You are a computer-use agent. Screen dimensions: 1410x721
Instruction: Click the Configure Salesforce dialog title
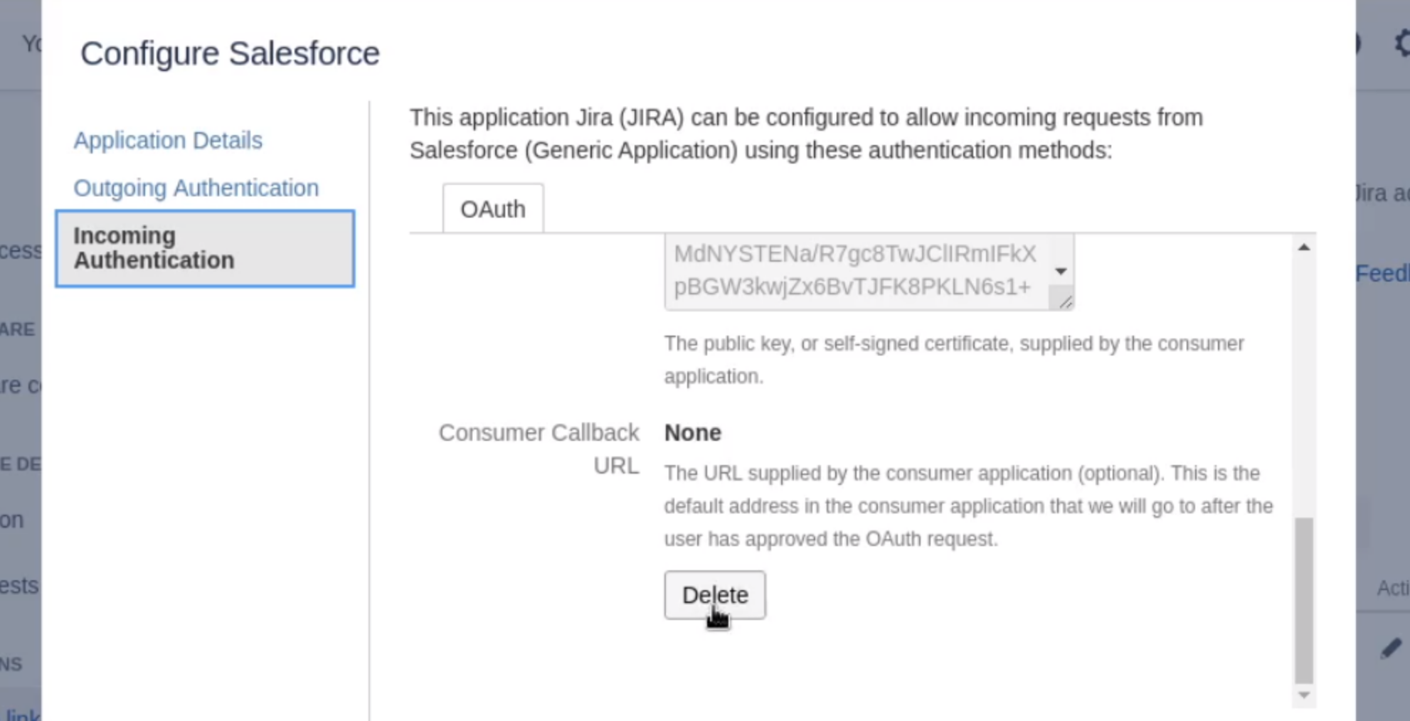point(230,53)
